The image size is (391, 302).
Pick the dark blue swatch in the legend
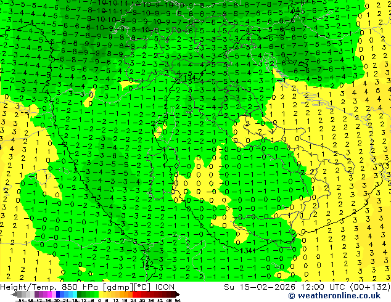pos(58,294)
